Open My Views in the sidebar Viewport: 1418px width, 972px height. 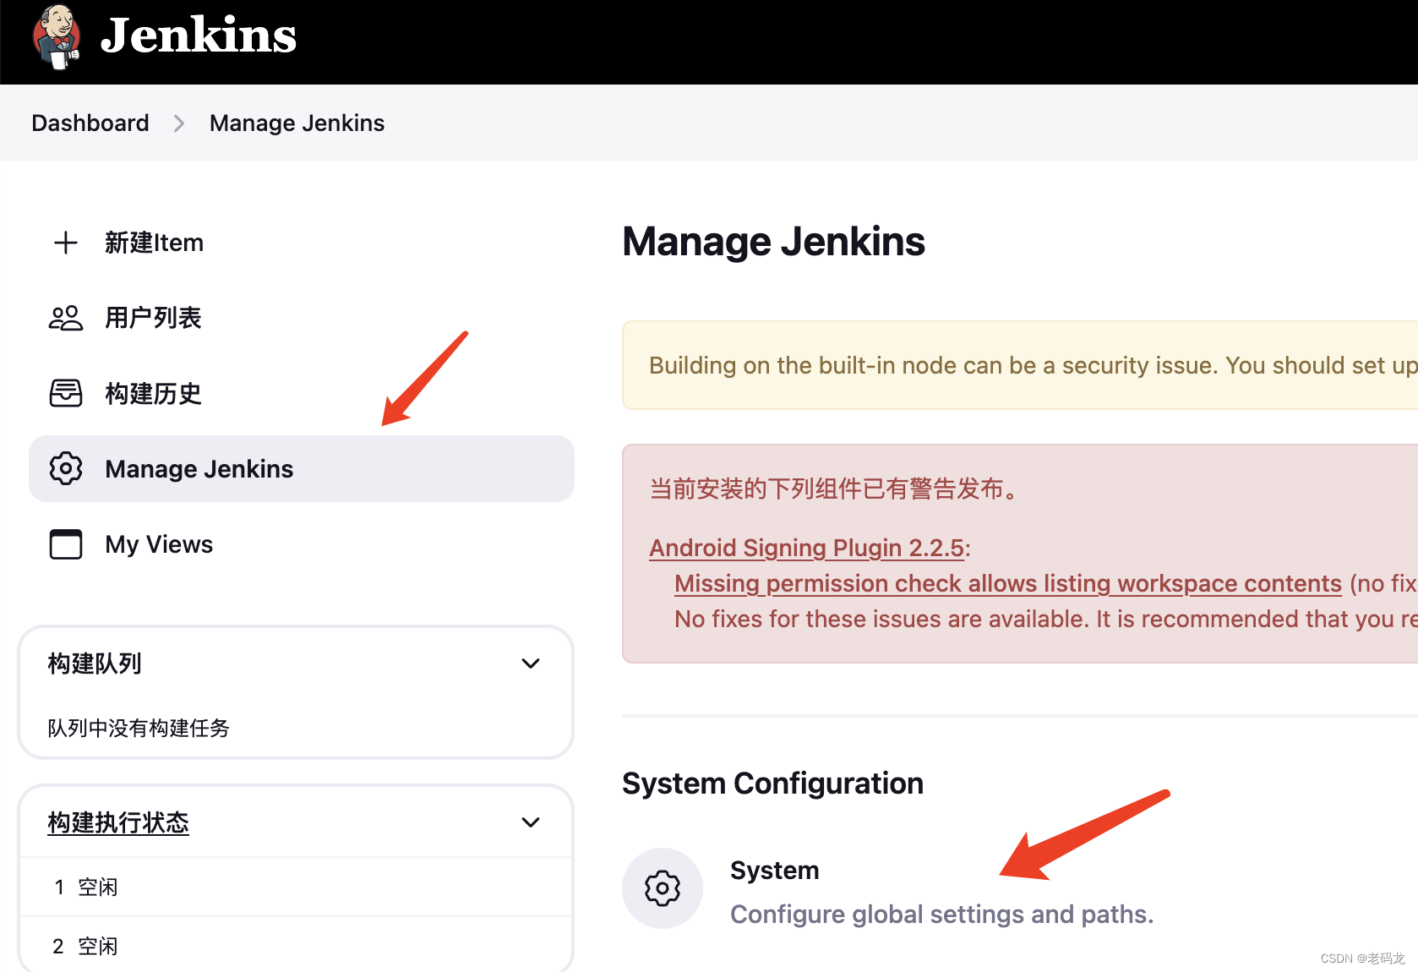159,544
